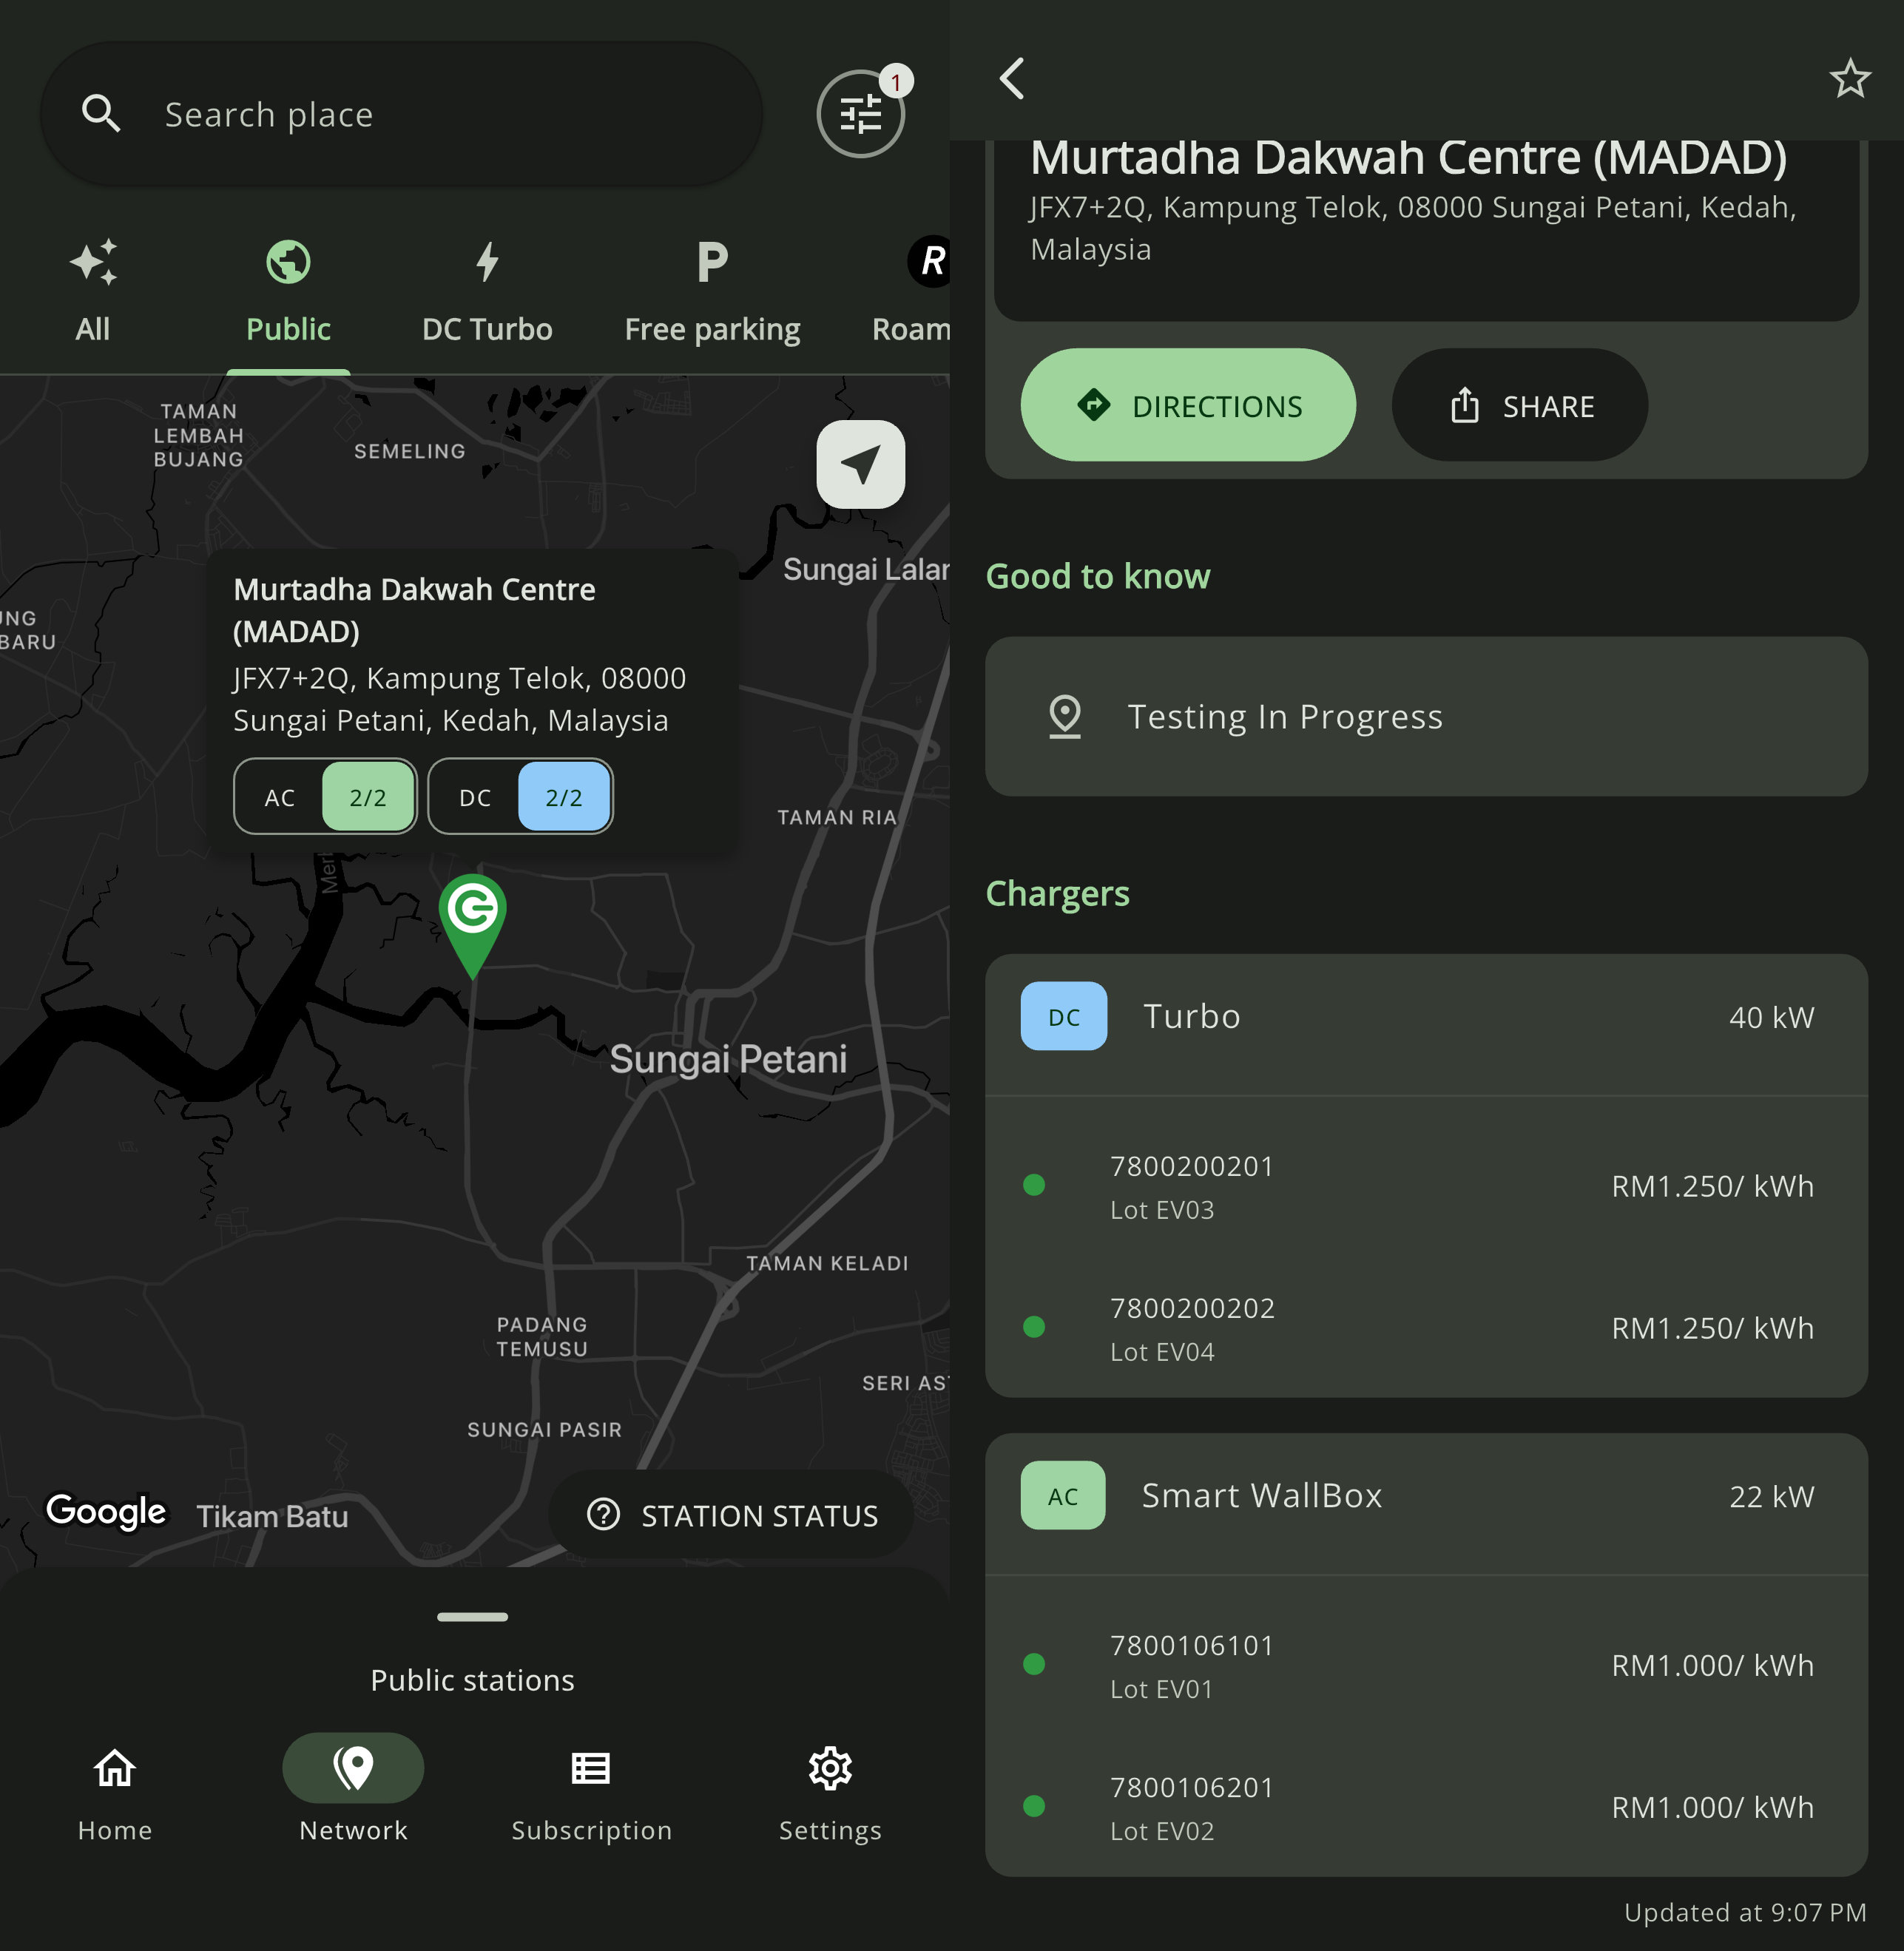Open Smart WallBox 22 kW charger header

(1426, 1503)
